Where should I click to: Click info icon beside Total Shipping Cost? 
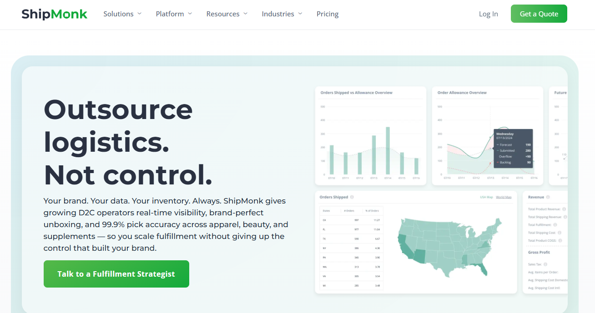559,233
